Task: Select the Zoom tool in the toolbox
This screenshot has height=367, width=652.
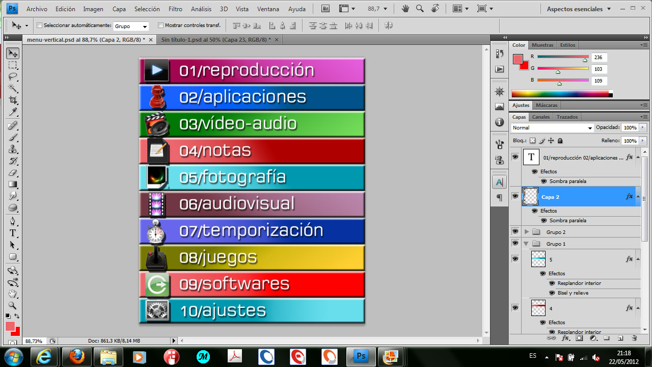Action: (13, 306)
